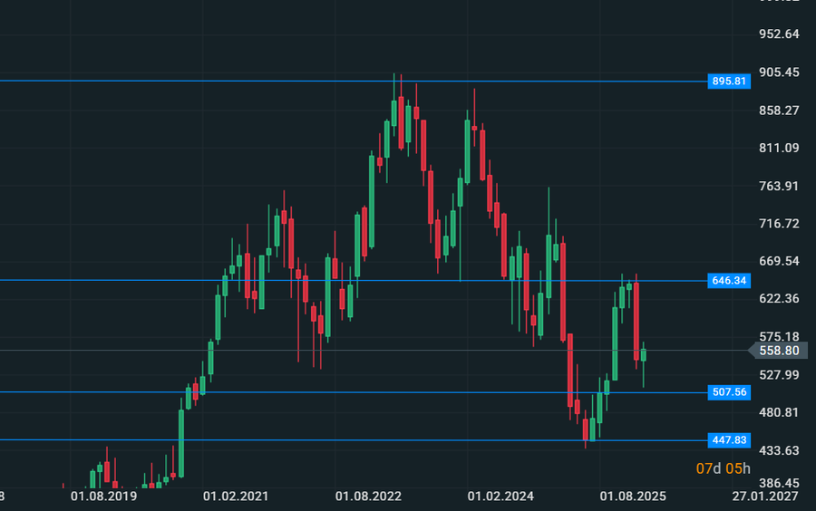Viewport: 816px width, 511px height.
Task: Select the latest green candle near 558.80
Action: (644, 355)
